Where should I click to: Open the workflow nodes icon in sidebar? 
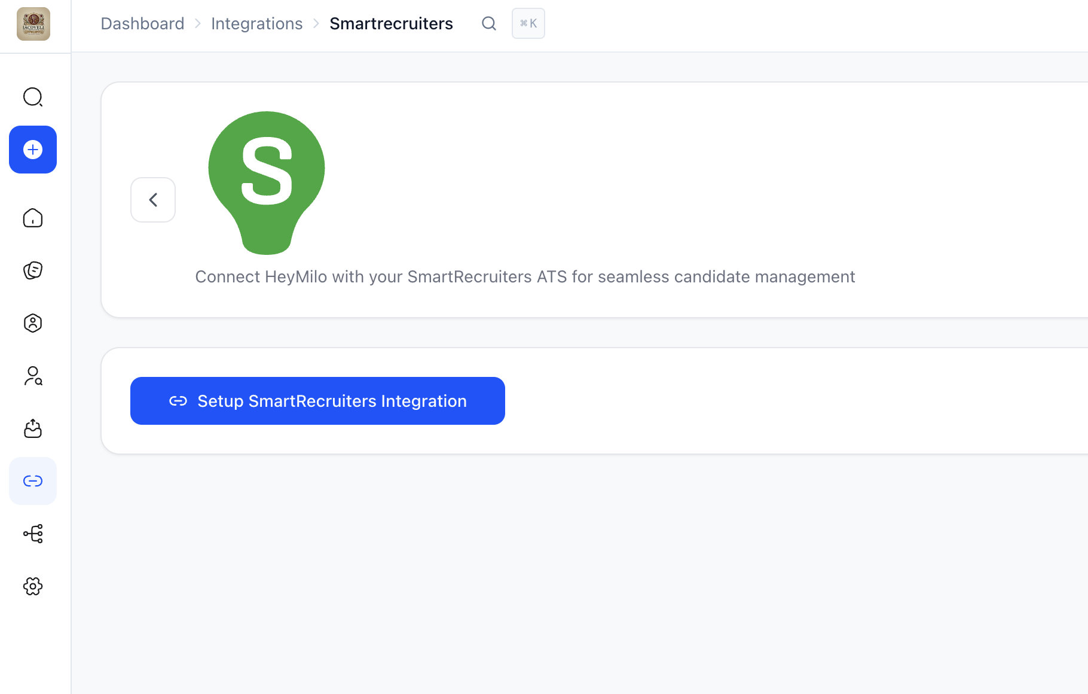33,534
